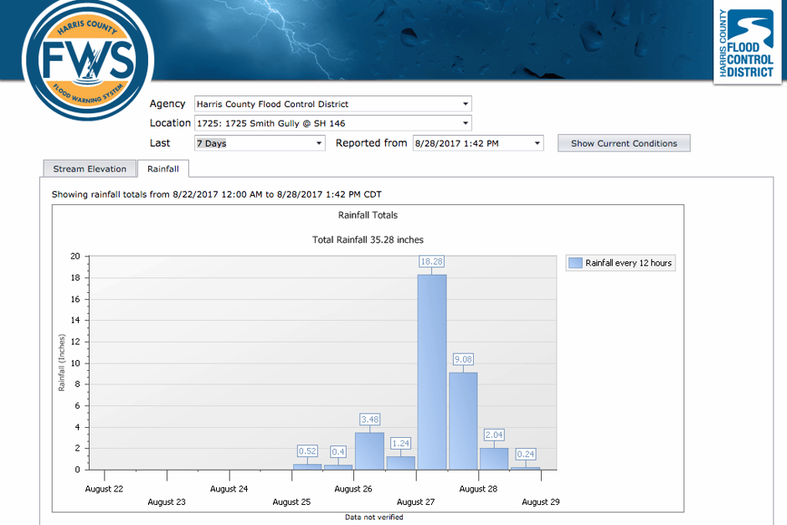Click the tallest bar labeled 18.28
787x525 pixels.
click(x=432, y=368)
